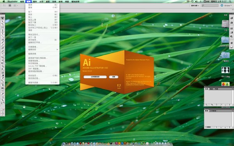Viewport: 234px width, 146px height.
Task: Select the Selection tool (black arrow)
Action: pos(2,18)
